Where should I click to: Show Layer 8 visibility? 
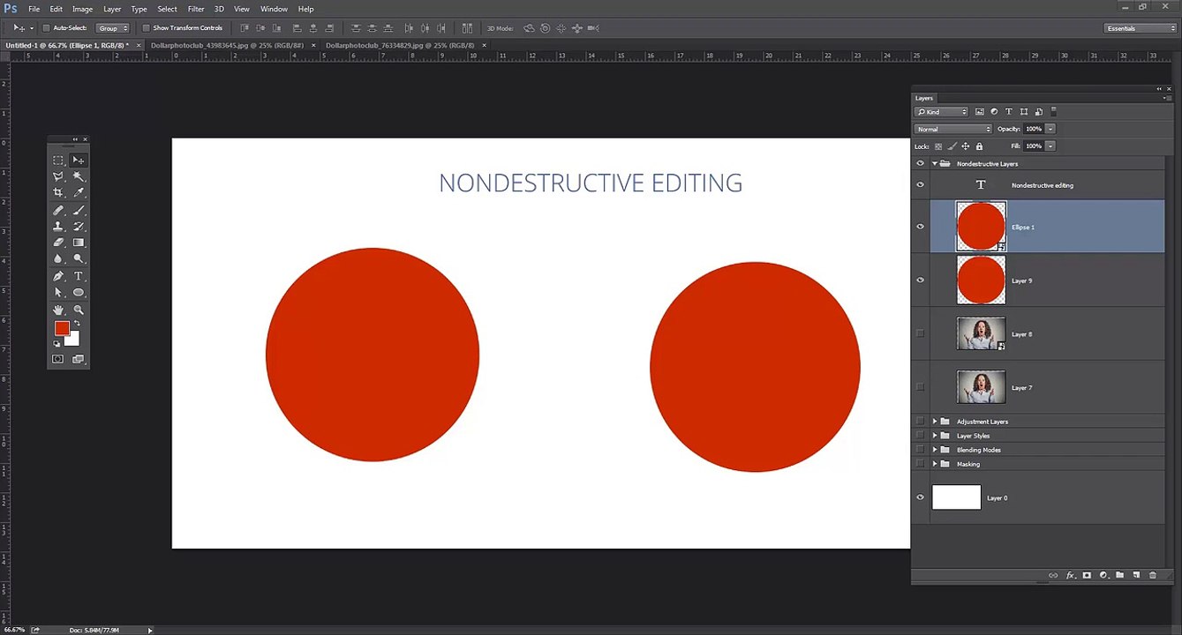pyautogui.click(x=920, y=333)
